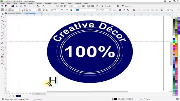Screen dimensions: 180x101
Task: Select the Text tool in toolbox
Action: (2, 43)
